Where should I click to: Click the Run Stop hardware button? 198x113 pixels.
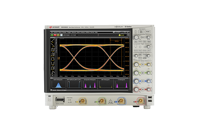(141, 32)
